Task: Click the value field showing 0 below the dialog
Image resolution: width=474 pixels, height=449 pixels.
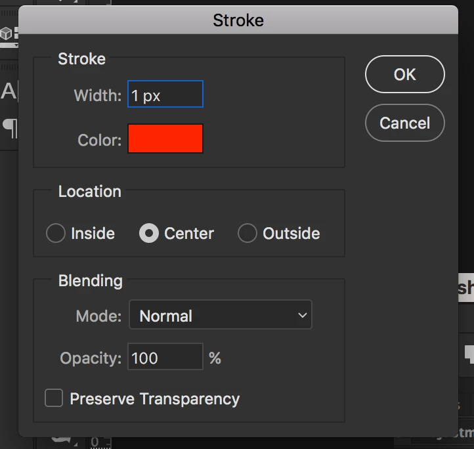Action: [x=95, y=442]
